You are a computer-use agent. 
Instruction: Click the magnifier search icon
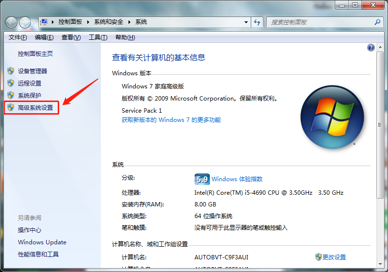click(x=377, y=22)
